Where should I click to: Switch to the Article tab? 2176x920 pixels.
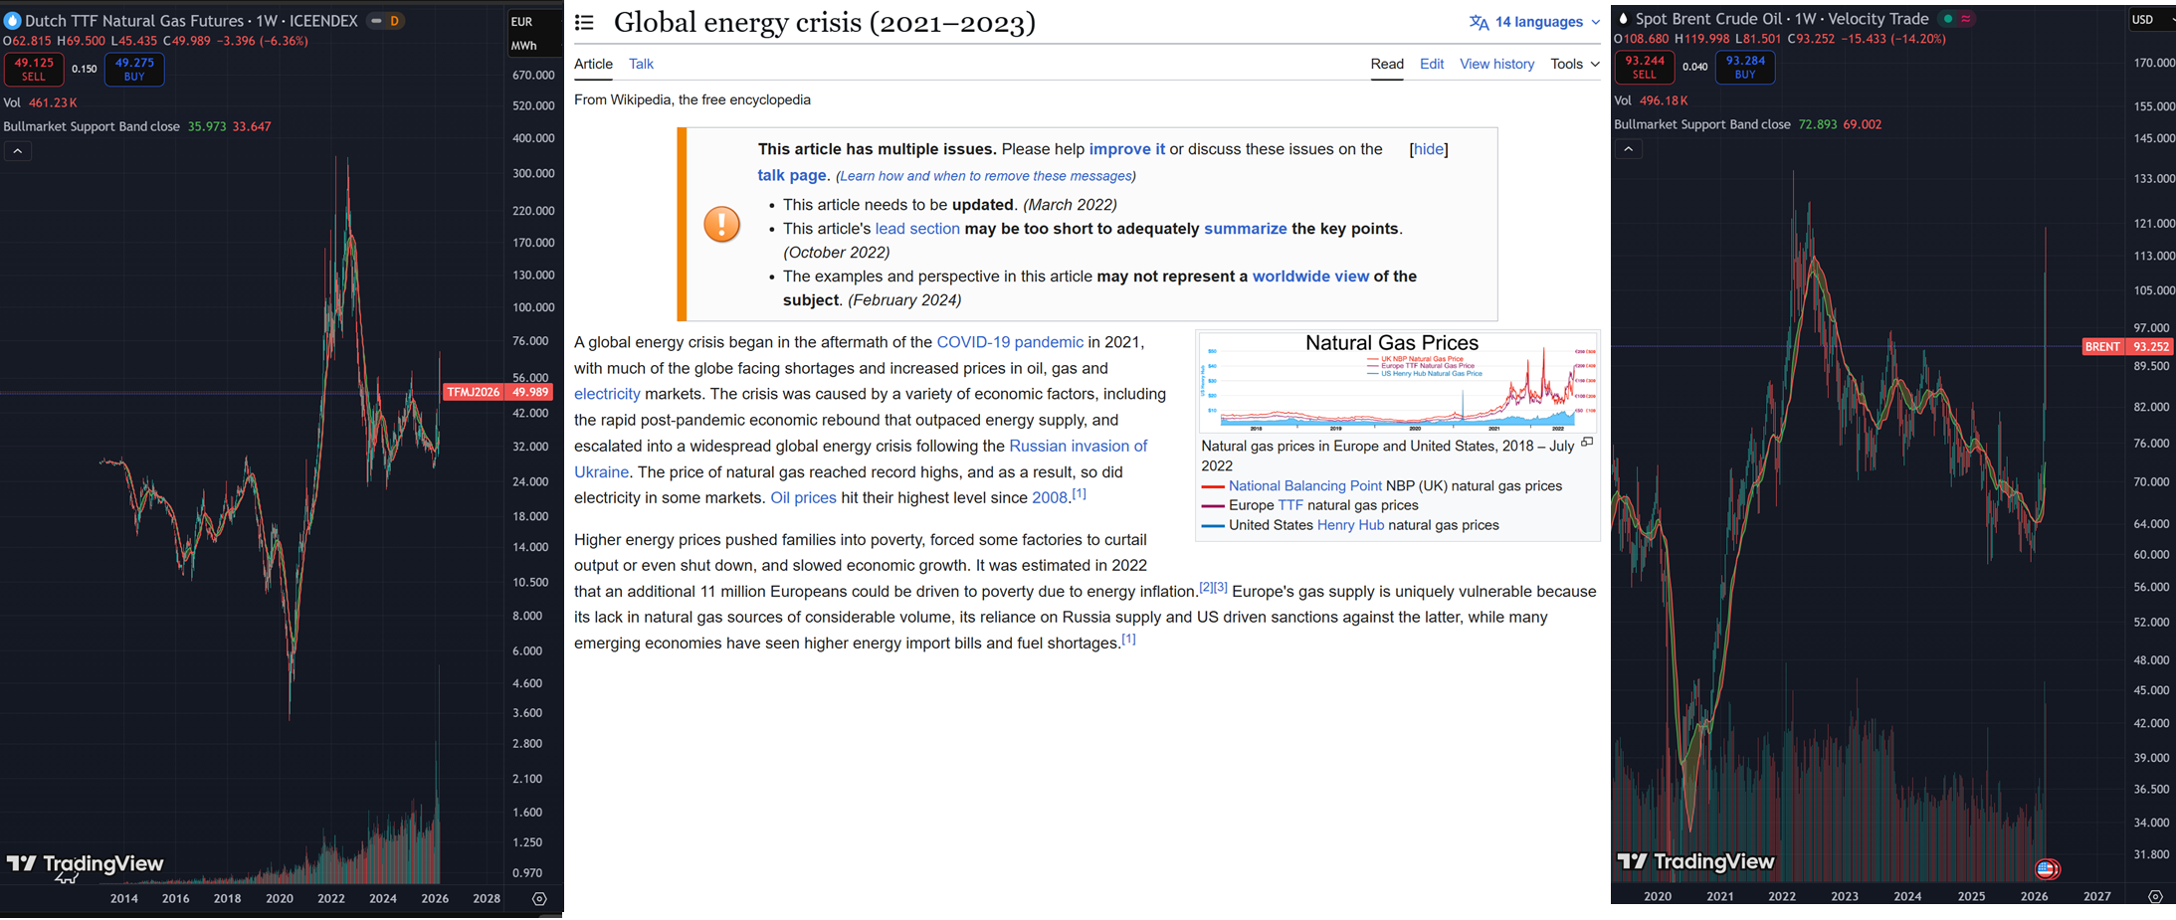pos(593,64)
